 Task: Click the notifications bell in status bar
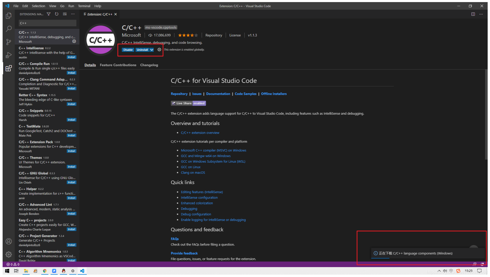(x=482, y=264)
